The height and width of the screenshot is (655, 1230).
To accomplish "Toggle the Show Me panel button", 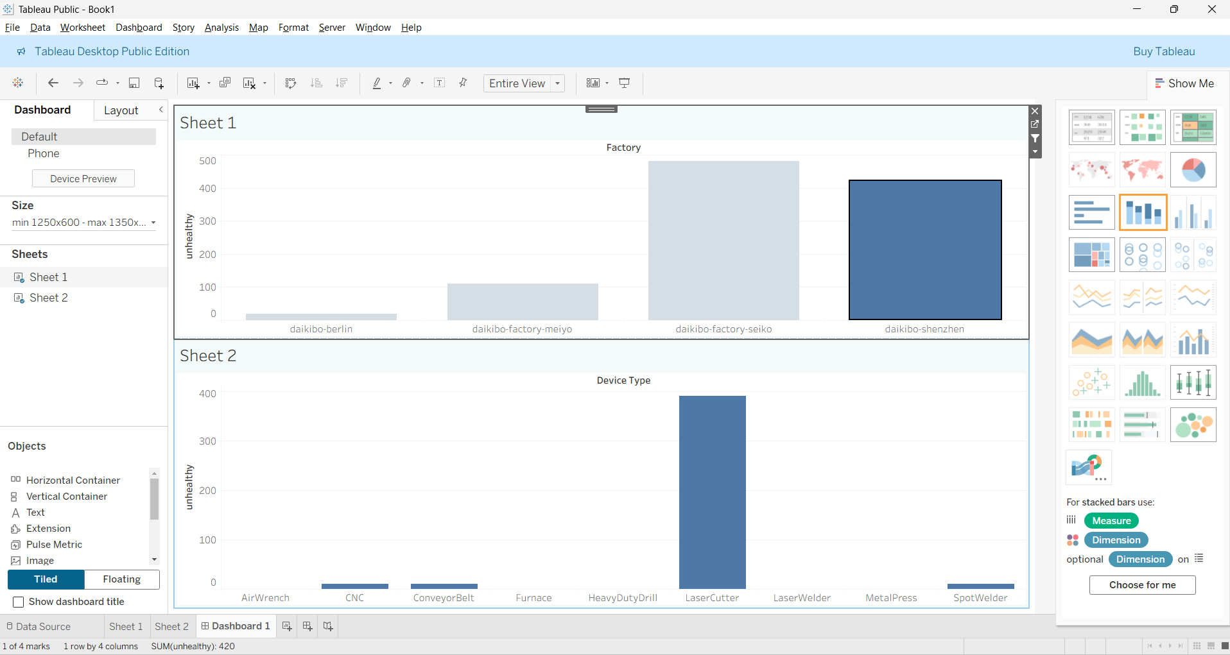I will pos(1184,83).
